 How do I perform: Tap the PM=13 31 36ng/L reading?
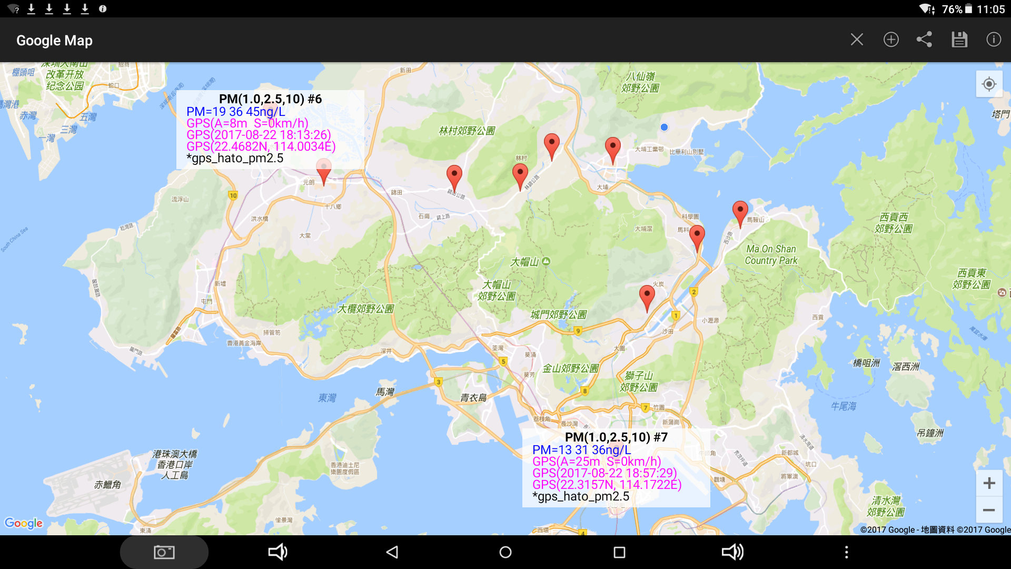click(x=581, y=450)
